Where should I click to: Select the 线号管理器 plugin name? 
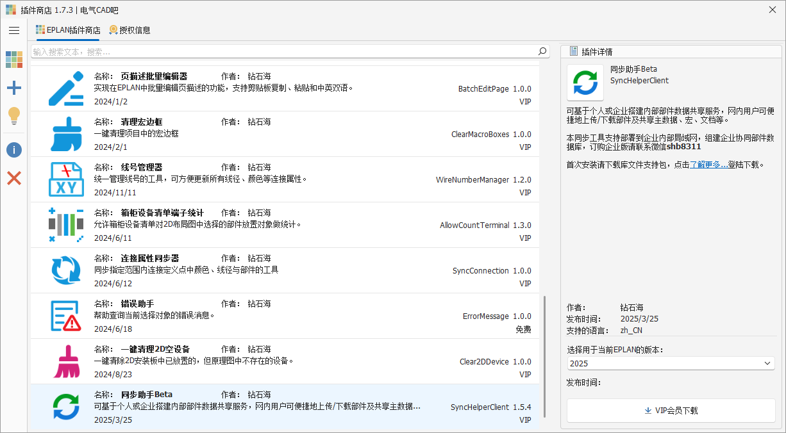tap(142, 167)
